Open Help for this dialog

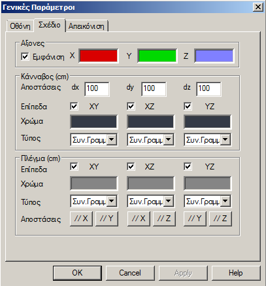click(x=236, y=273)
